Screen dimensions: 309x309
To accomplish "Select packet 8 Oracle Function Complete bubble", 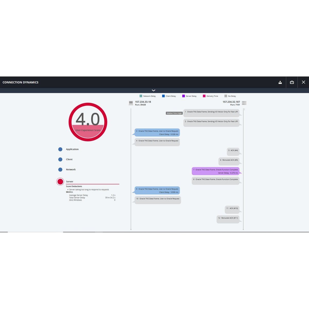I will pyautogui.click(x=216, y=181).
